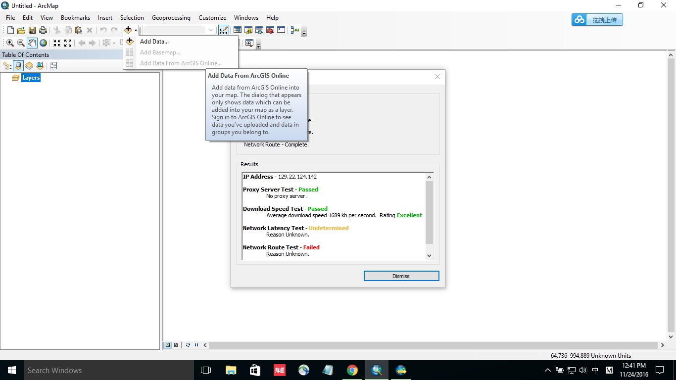Open the ArcToolbox window

[270, 30]
